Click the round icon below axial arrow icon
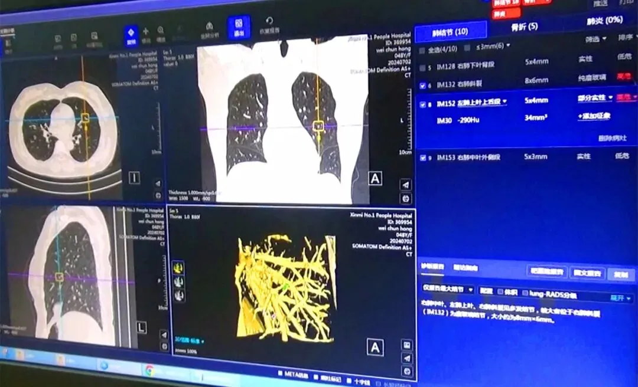Screen dimensions: 638x387 coord(158,195)
